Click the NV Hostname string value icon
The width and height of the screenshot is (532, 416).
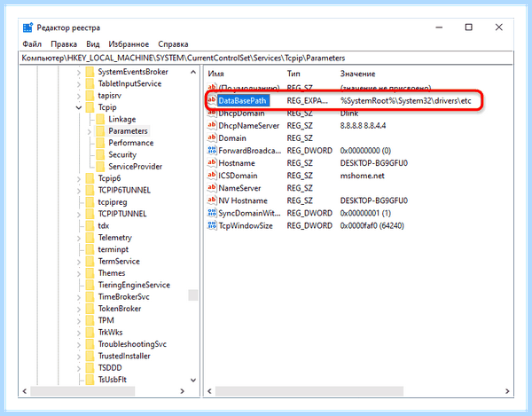(212, 200)
